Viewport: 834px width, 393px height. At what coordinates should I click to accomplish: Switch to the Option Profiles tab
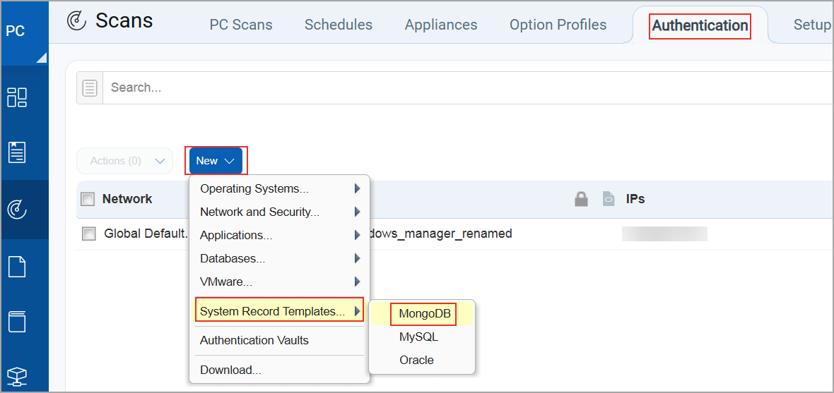[x=558, y=25]
